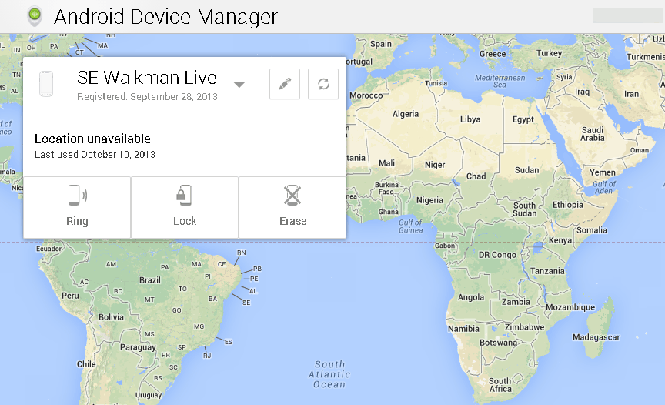Screen dimensions: 665x405
Task: Click the Iran label on the map
Action: pyautogui.click(x=631, y=94)
